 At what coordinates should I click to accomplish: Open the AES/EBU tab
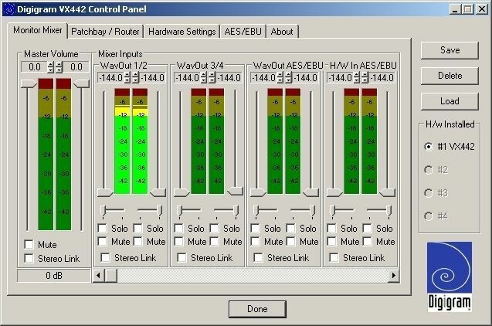[x=243, y=32]
